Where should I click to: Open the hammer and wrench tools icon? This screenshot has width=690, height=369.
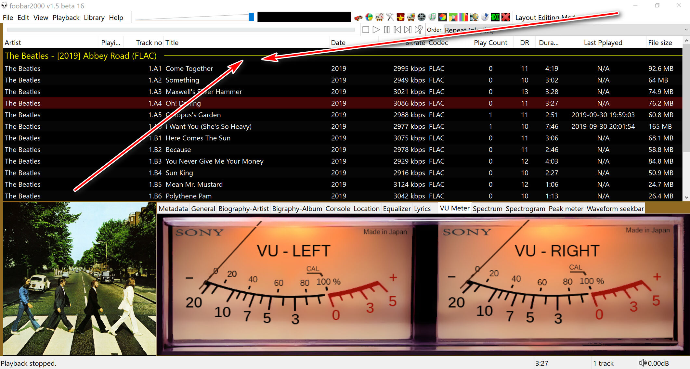click(x=390, y=17)
